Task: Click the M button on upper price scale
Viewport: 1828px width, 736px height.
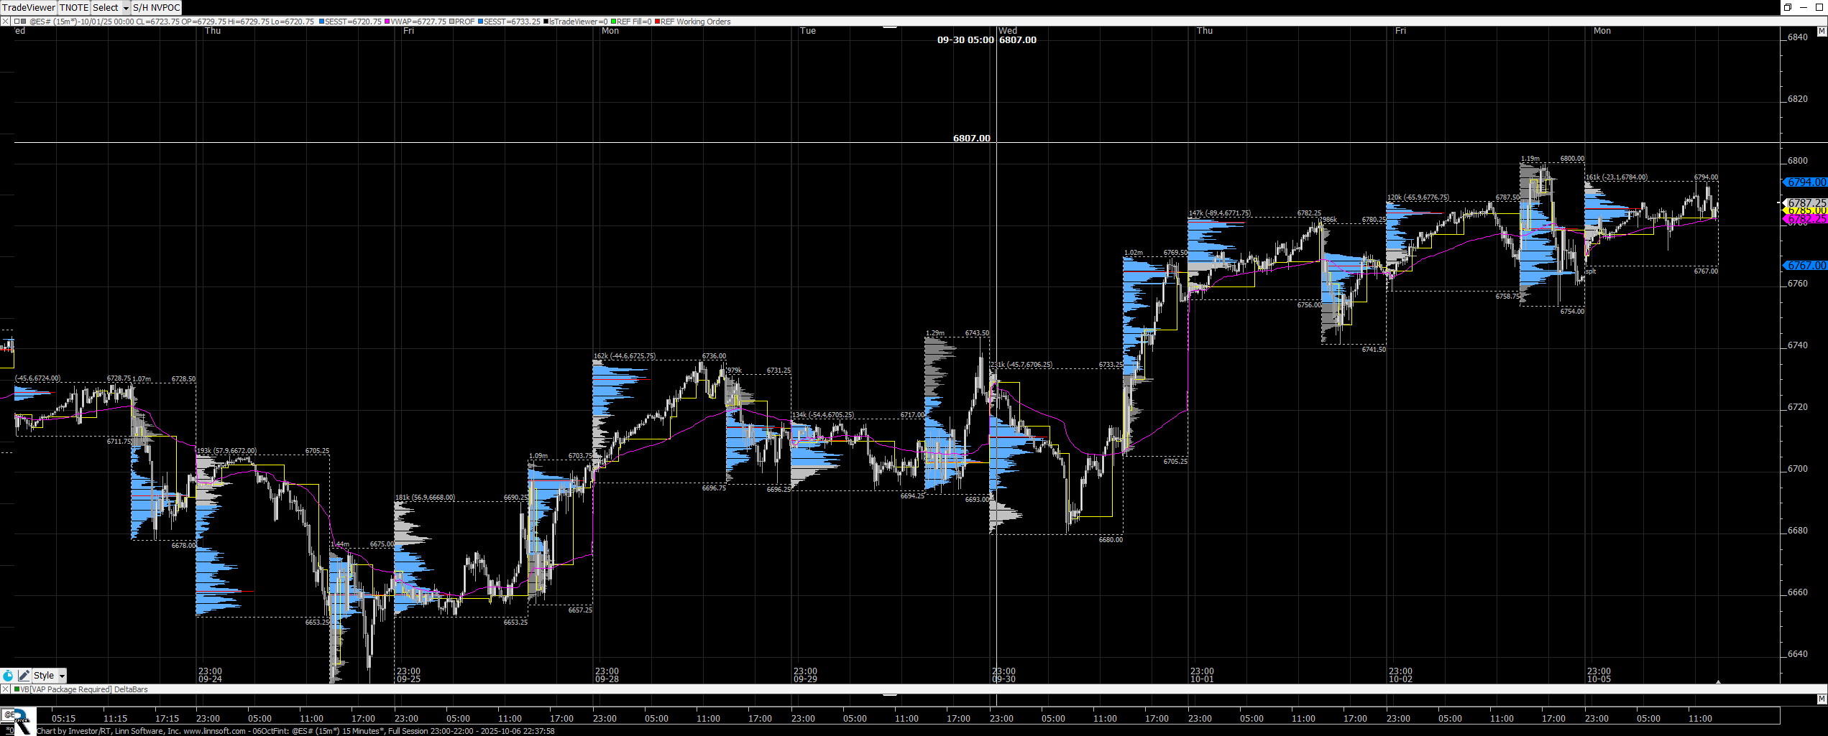Action: [x=1821, y=32]
